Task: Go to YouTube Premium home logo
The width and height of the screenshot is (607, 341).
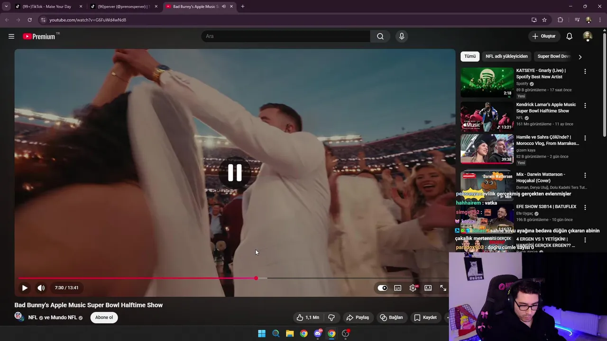Action: coord(39,36)
